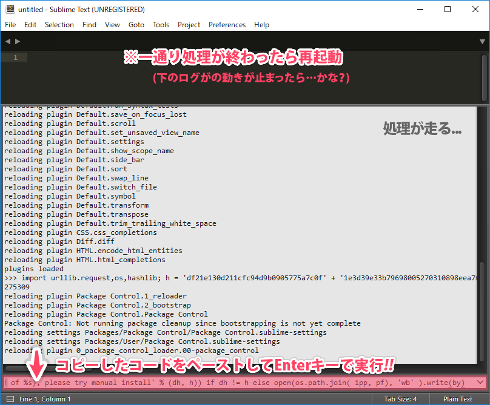
Task: Expand the console input history chevron
Action: (x=480, y=382)
